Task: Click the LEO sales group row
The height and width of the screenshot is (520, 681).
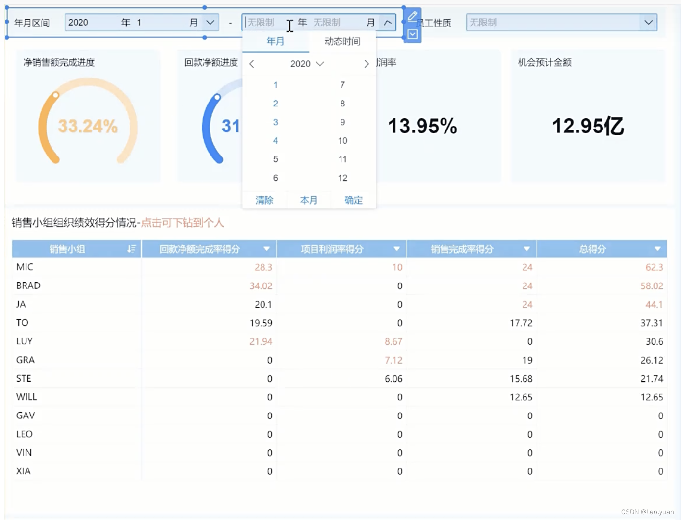Action: [x=340, y=434]
